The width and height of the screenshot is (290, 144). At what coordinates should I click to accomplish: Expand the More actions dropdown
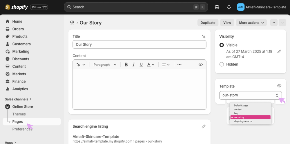coord(251,23)
